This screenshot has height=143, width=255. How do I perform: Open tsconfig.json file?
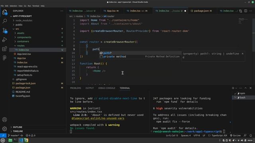point(23,96)
